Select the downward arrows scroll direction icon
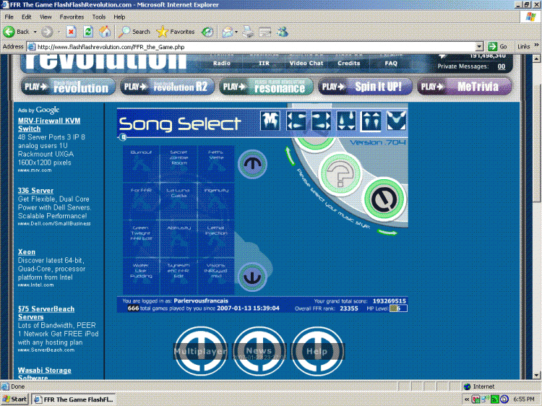This screenshot has width=542, height=406. pyautogui.click(x=346, y=121)
